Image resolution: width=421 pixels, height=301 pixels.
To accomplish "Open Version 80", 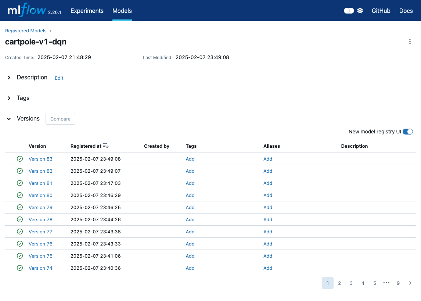I will 40,195.
